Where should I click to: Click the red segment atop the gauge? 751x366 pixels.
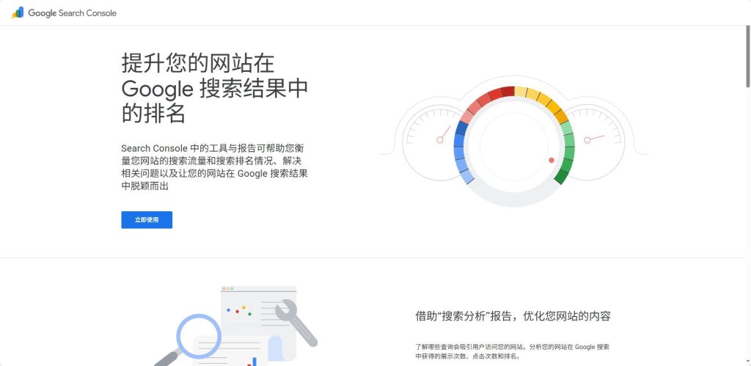496,95
